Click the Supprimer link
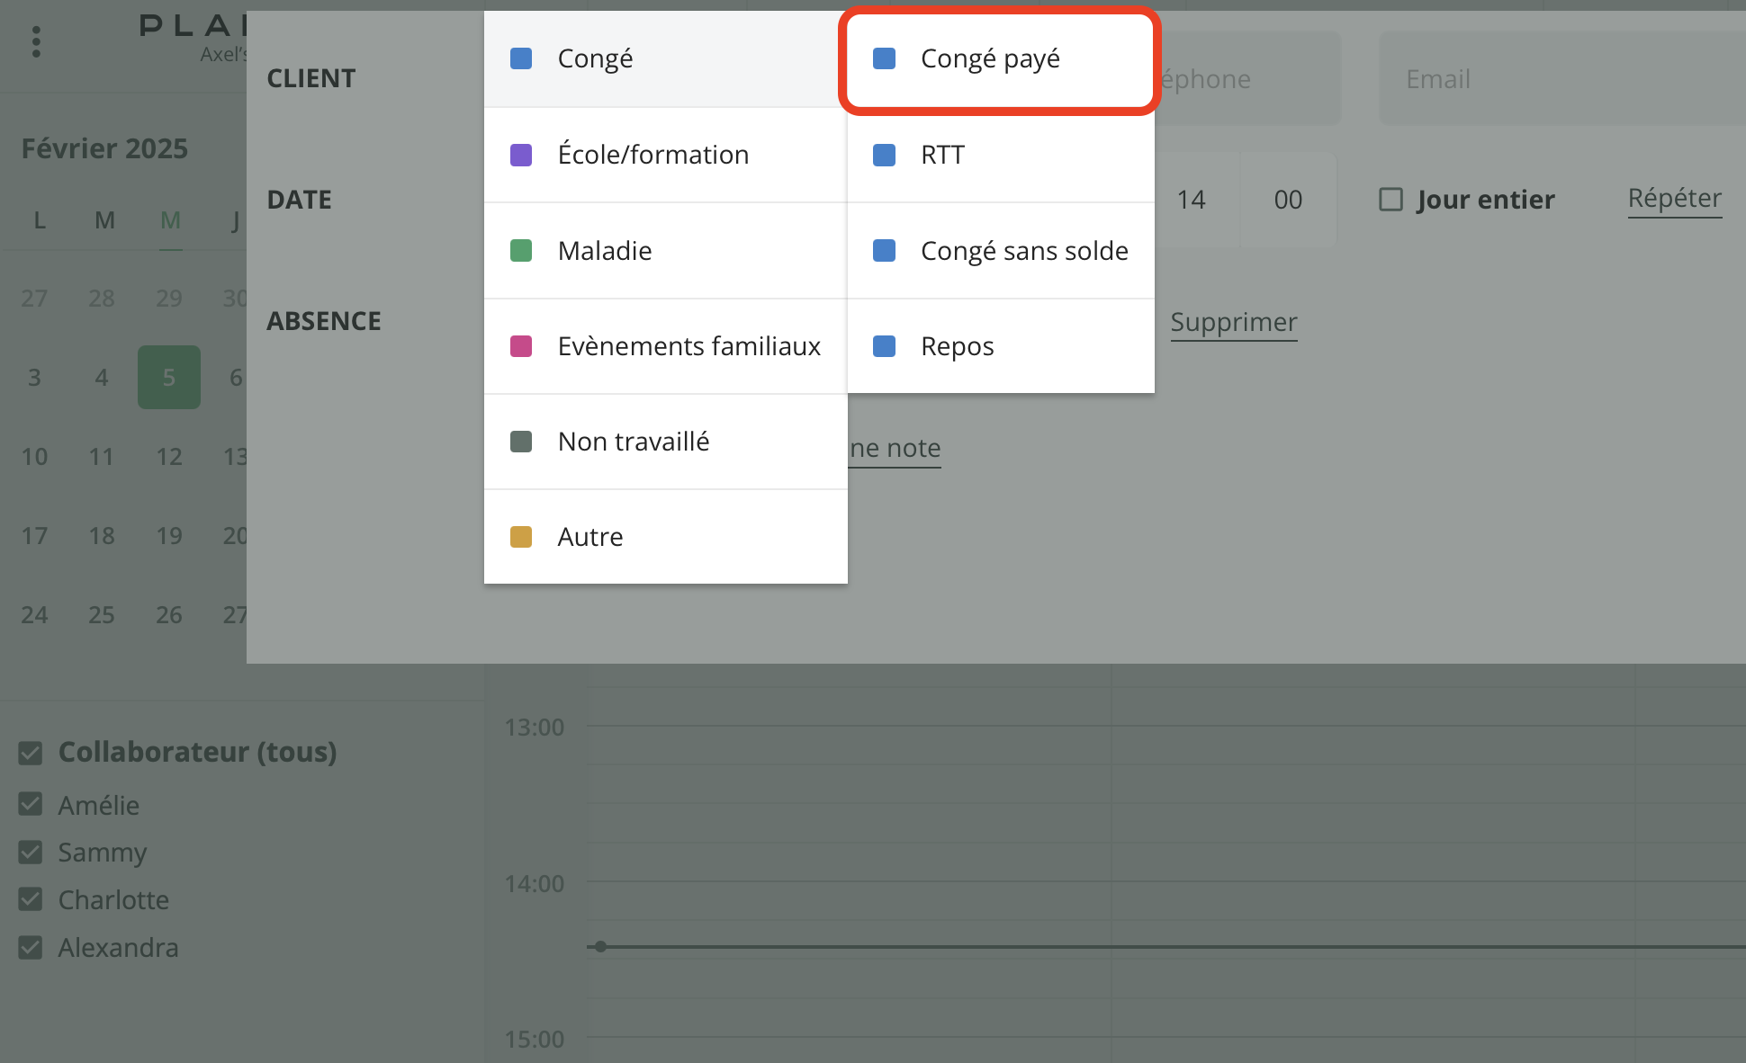The width and height of the screenshot is (1746, 1063). 1233,322
